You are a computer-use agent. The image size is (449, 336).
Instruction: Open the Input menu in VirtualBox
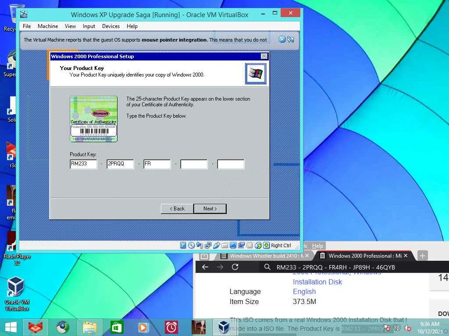(89, 26)
